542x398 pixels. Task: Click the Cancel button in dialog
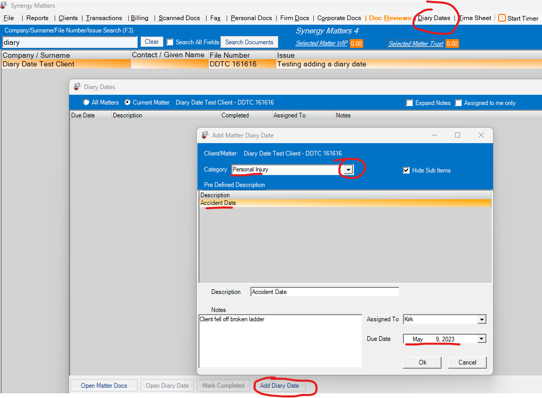pyautogui.click(x=467, y=362)
